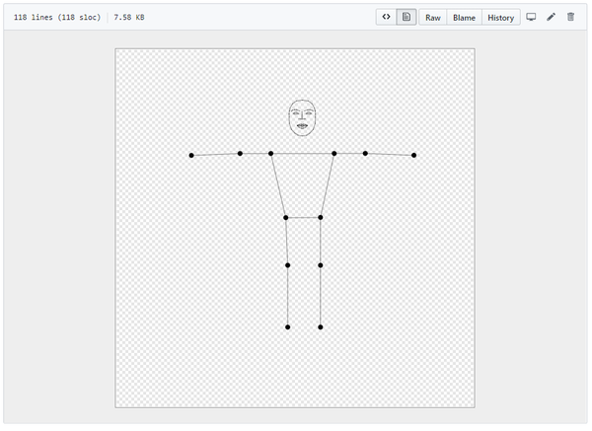This screenshot has width=592, height=431.
Task: Click the '7.58 KB' file size text
Action: point(129,18)
